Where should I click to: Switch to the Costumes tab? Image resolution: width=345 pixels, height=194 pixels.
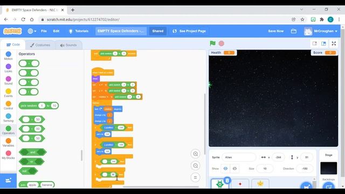pos(40,45)
